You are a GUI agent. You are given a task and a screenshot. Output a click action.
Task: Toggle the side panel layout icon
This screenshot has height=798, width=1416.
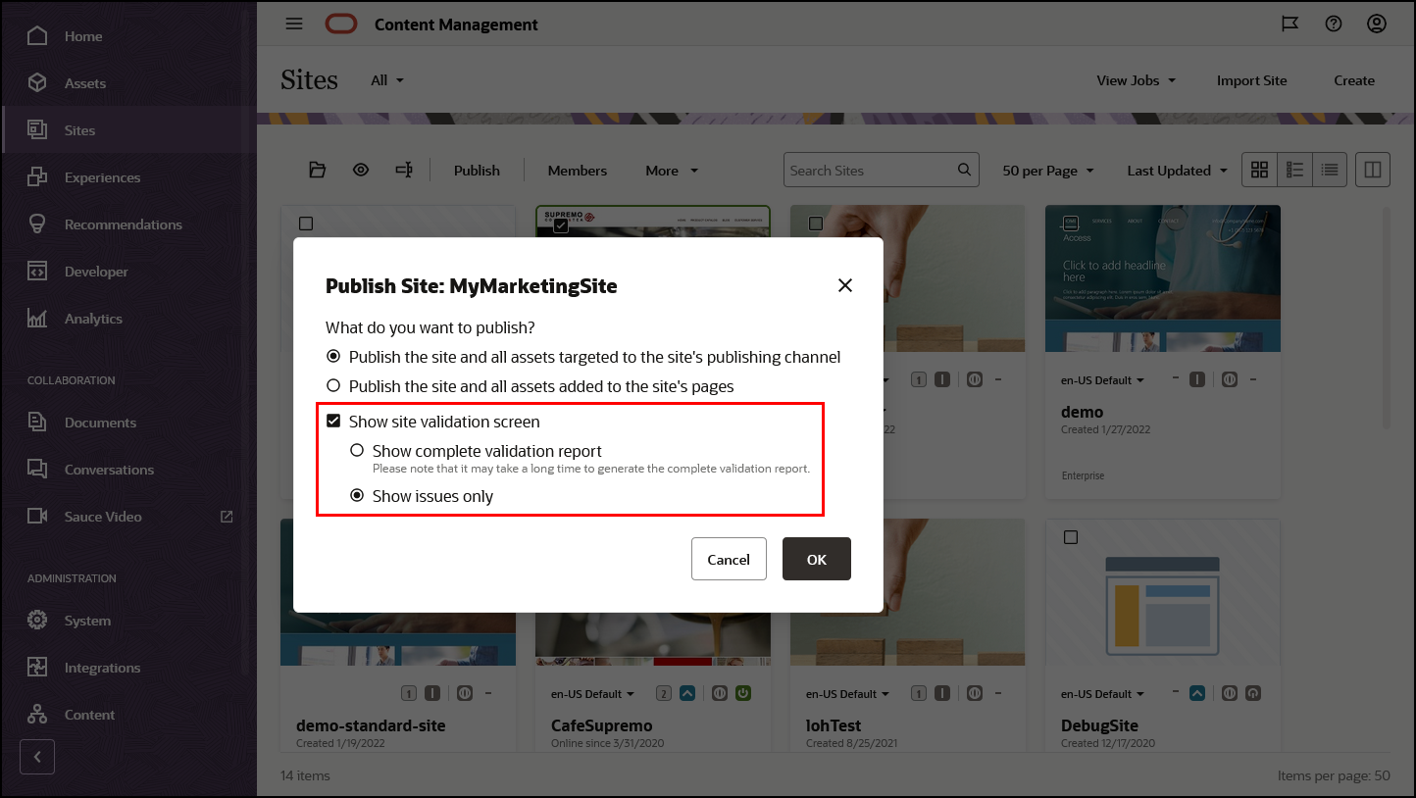click(1373, 171)
